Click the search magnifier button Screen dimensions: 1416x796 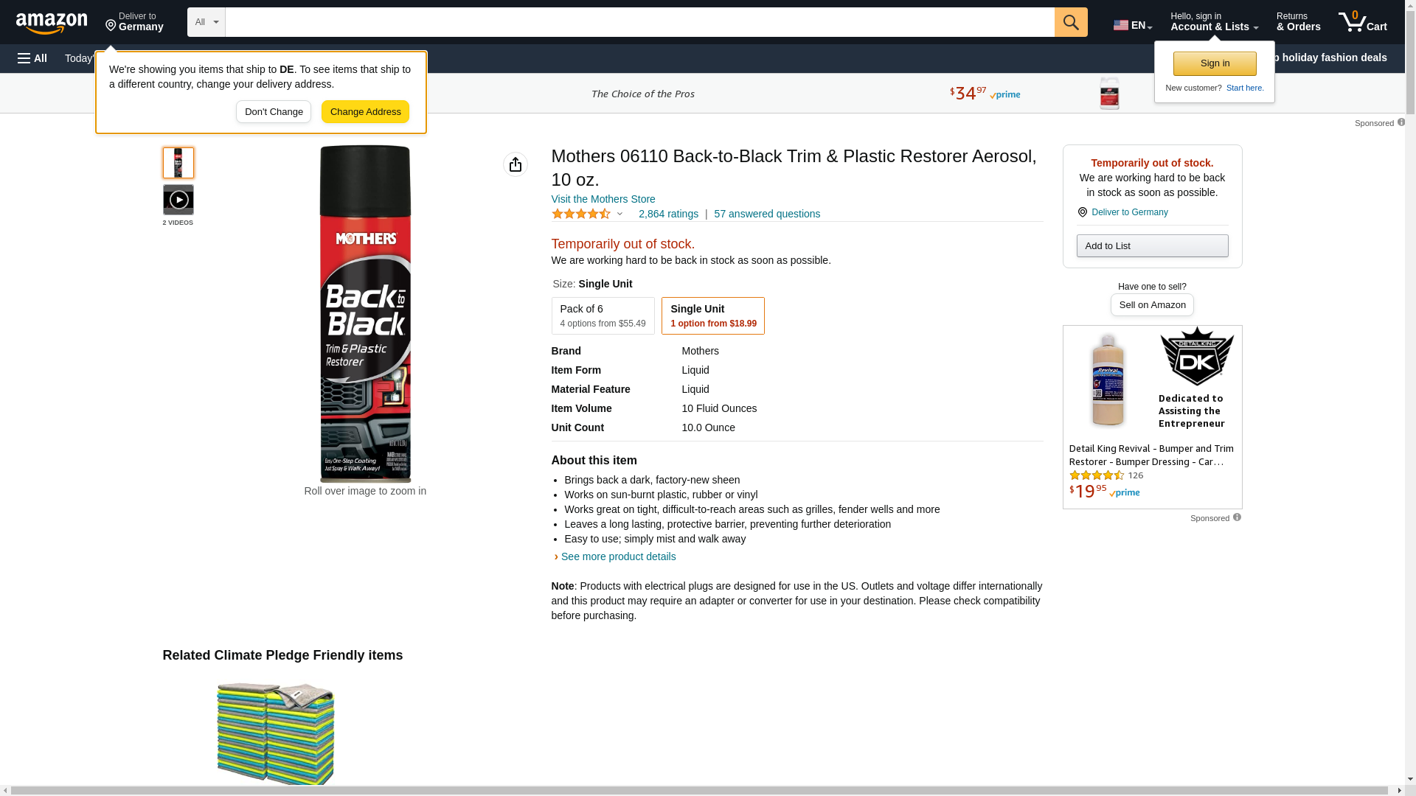(1071, 22)
